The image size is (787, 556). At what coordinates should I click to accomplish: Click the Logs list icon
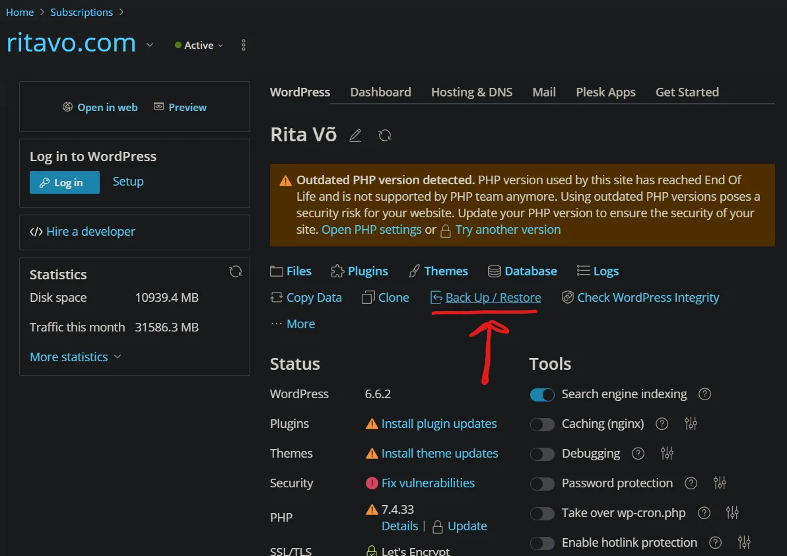pos(583,271)
